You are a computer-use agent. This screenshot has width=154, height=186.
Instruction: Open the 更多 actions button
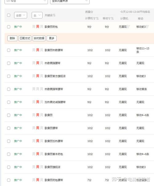click(x=51, y=38)
